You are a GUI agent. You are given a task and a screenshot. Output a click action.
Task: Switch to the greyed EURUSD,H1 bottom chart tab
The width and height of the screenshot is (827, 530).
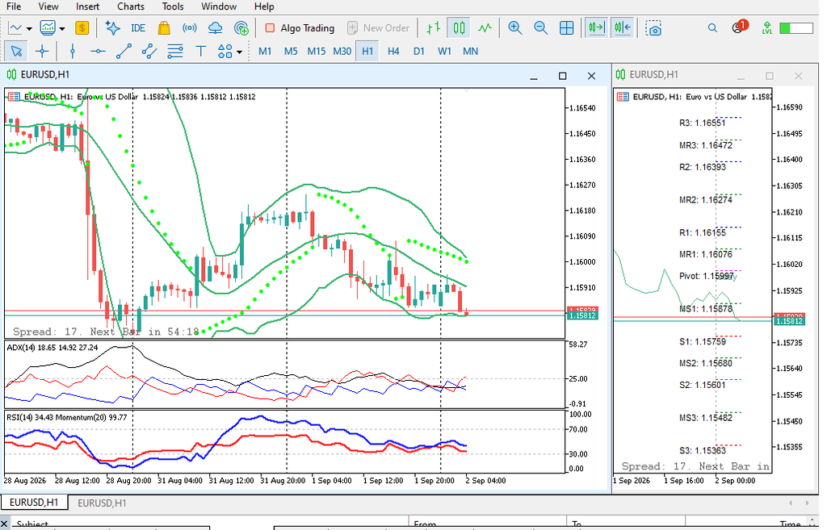click(x=102, y=503)
